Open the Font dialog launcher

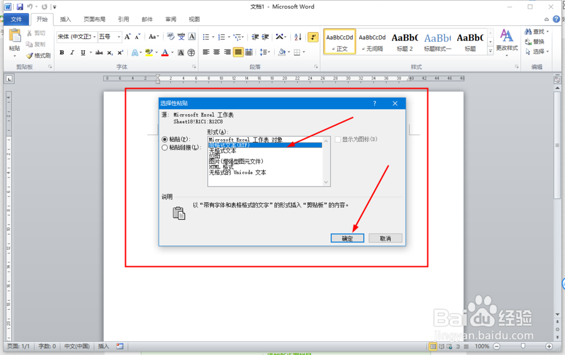tap(194, 67)
